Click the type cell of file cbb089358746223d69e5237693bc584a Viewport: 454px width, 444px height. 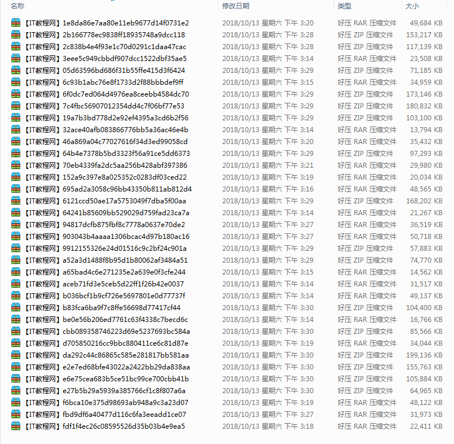click(x=367, y=332)
